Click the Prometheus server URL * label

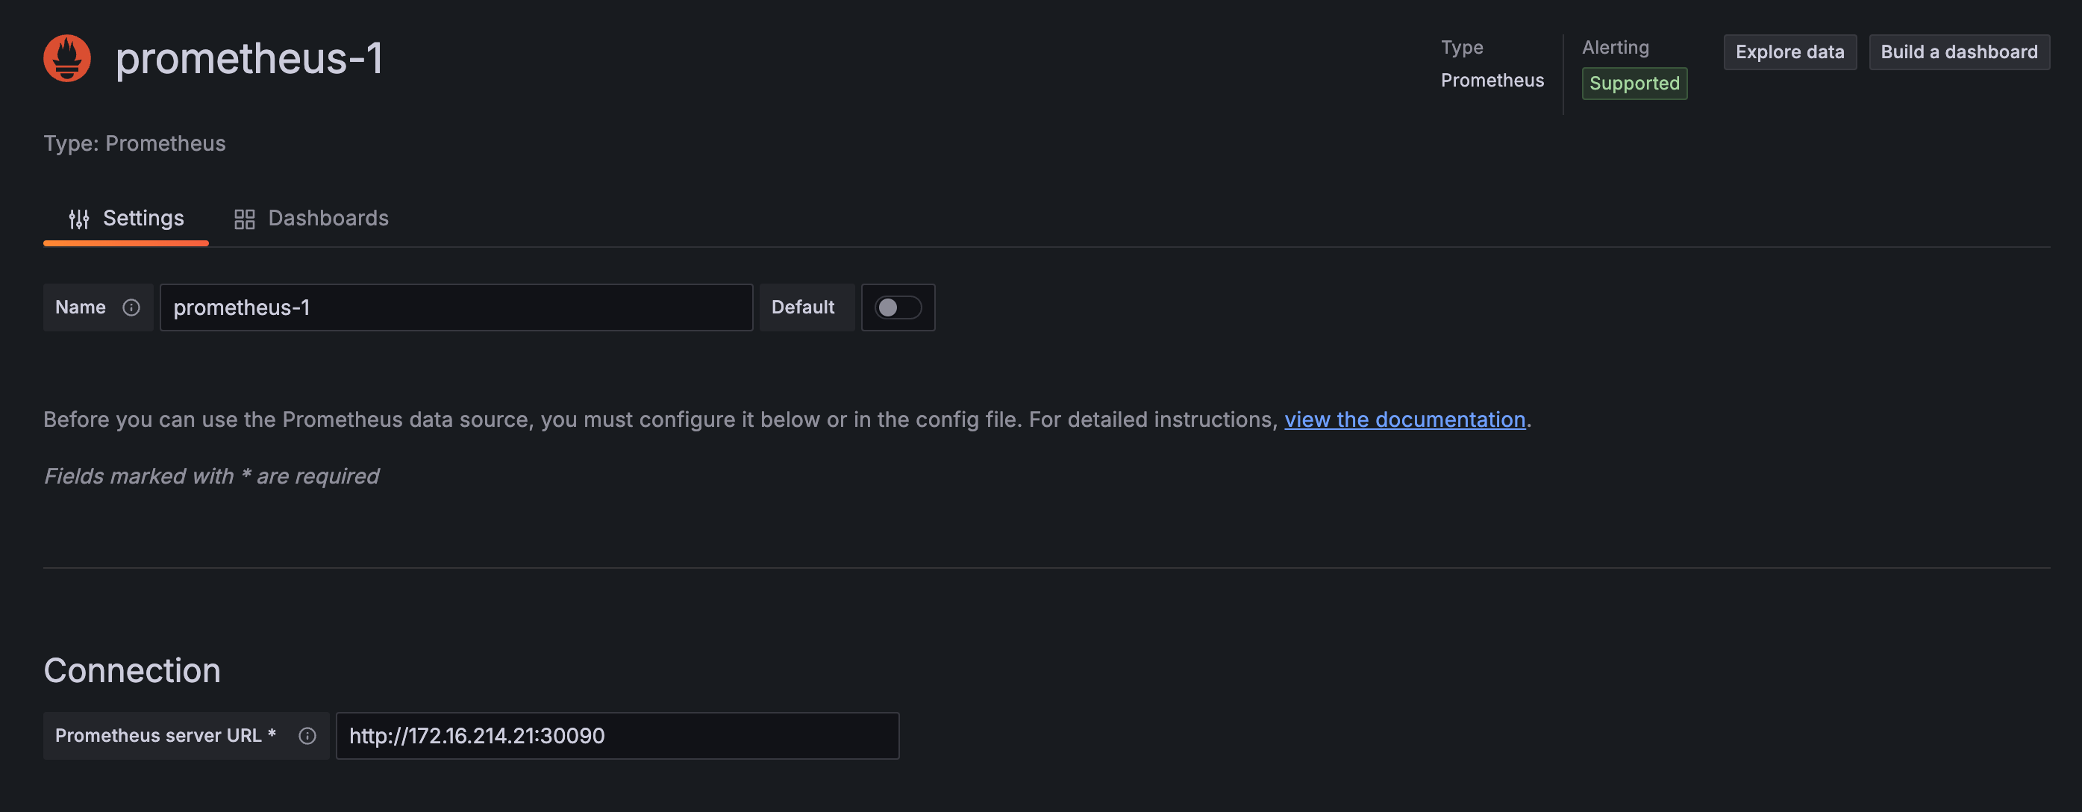166,735
